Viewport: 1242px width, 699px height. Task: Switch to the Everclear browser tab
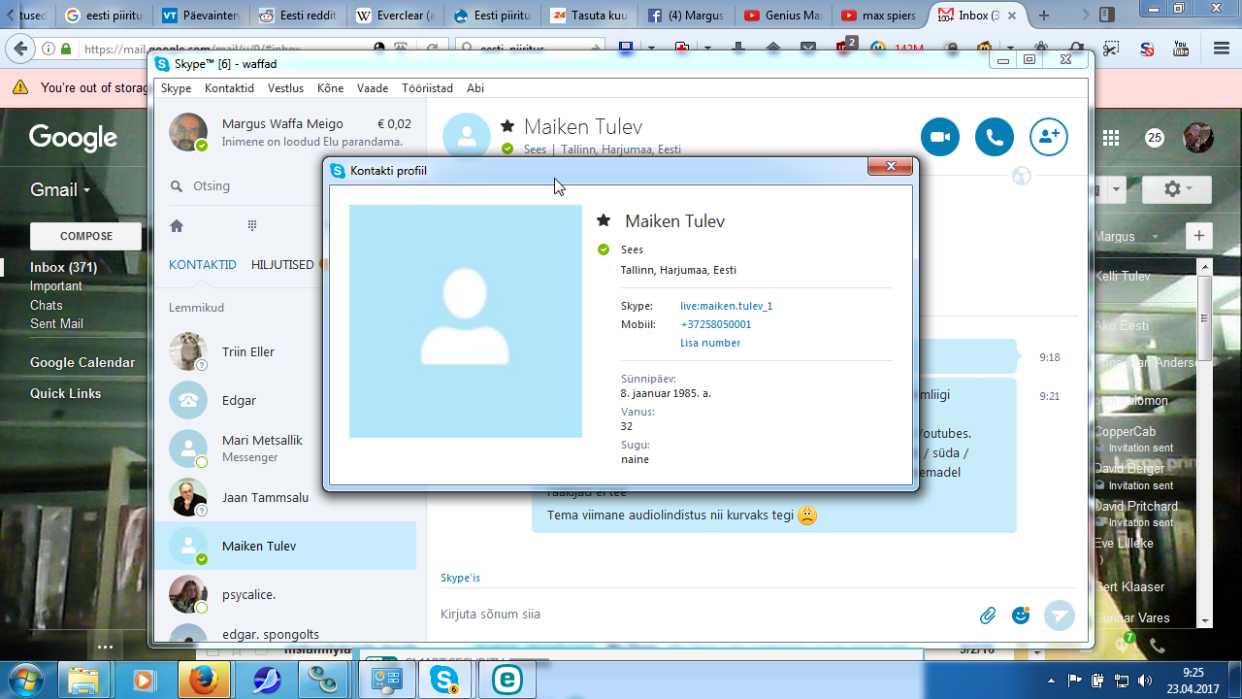pos(395,16)
